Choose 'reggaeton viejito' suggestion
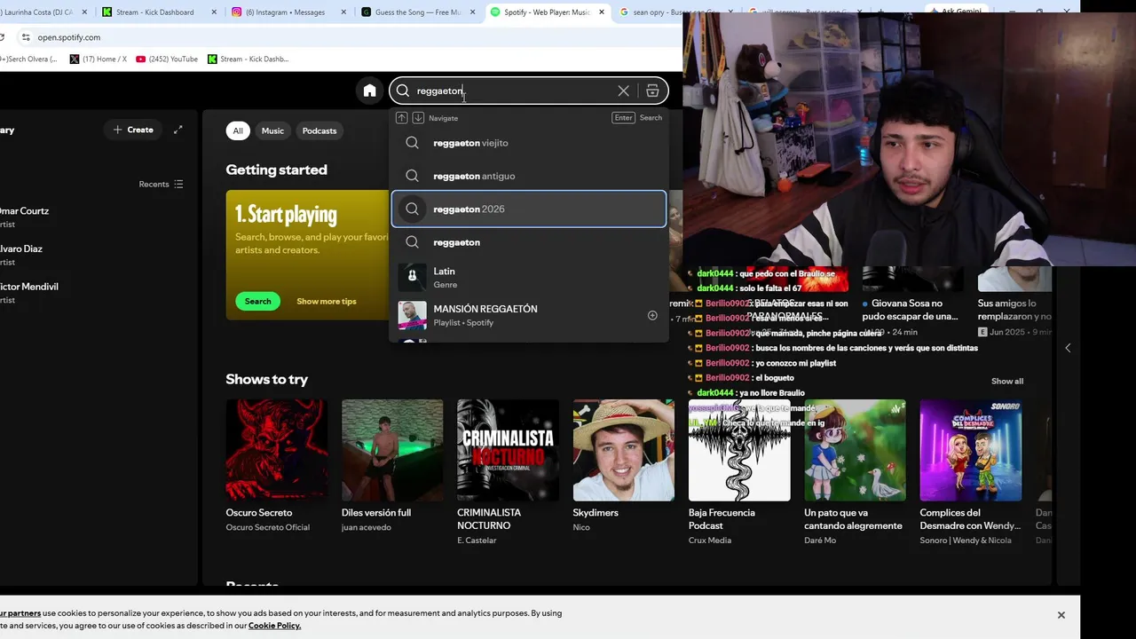1136x639 pixels. coord(529,143)
